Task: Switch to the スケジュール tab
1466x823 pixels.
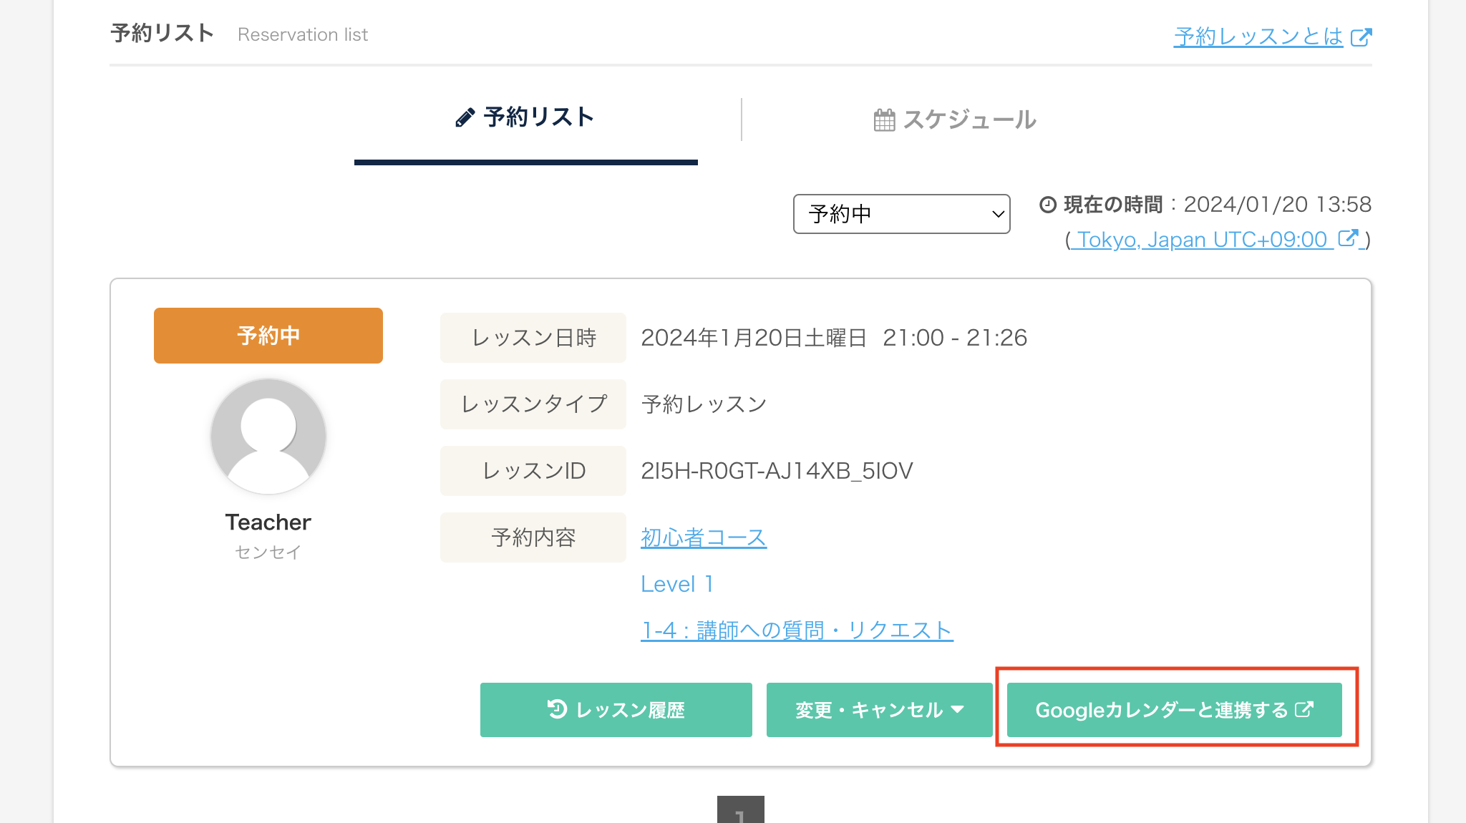Action: click(955, 120)
